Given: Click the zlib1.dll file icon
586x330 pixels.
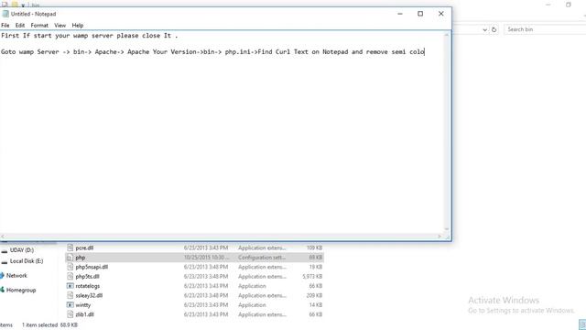Looking at the screenshot, I should click(x=70, y=314).
